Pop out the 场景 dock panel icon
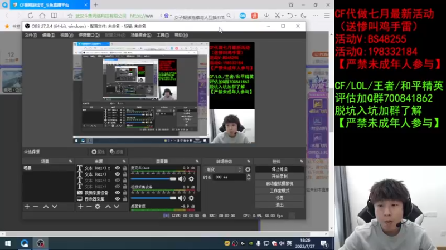This screenshot has width=446, height=250. [x=71, y=161]
